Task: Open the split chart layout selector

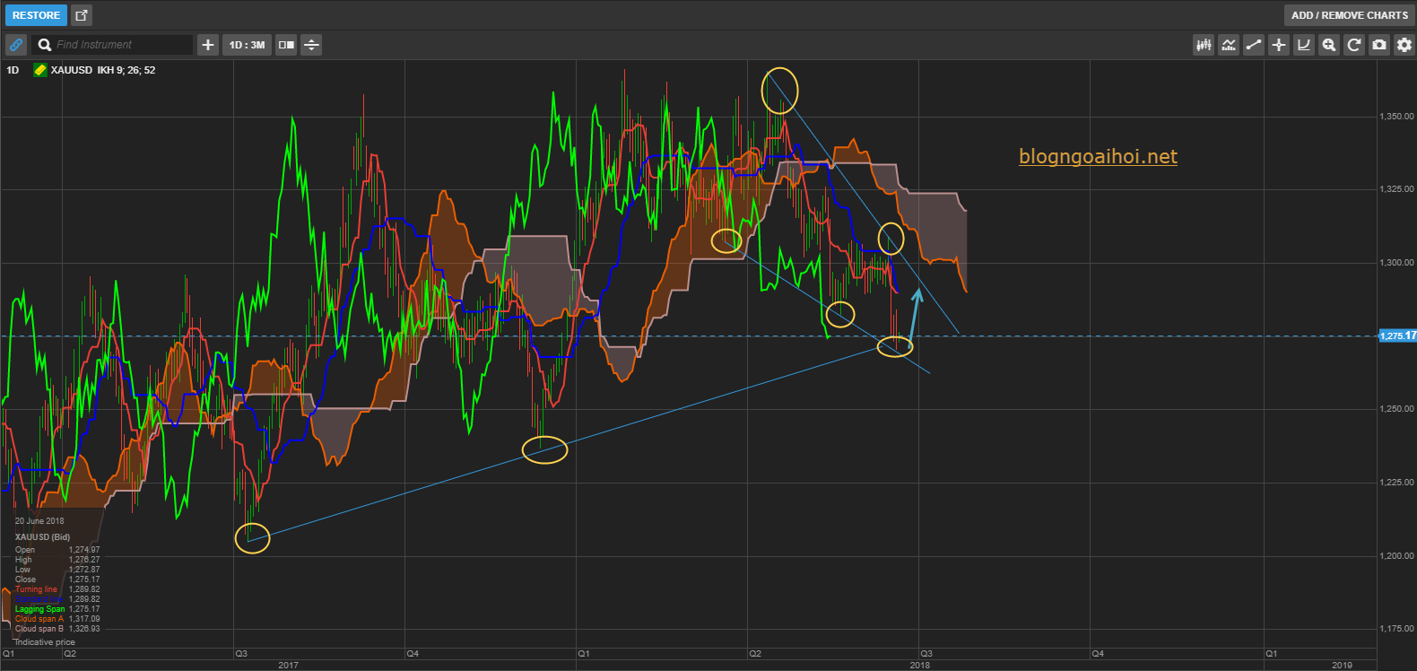Action: click(286, 45)
